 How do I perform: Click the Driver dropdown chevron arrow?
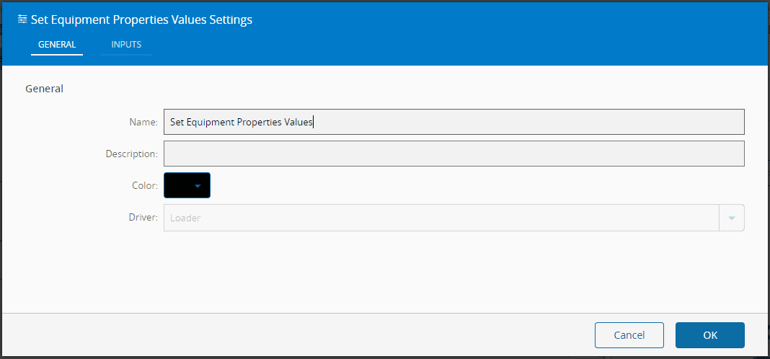732,218
